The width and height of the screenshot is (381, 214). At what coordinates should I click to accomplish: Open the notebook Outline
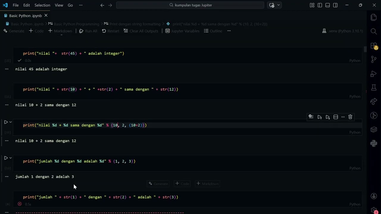[x=213, y=31]
